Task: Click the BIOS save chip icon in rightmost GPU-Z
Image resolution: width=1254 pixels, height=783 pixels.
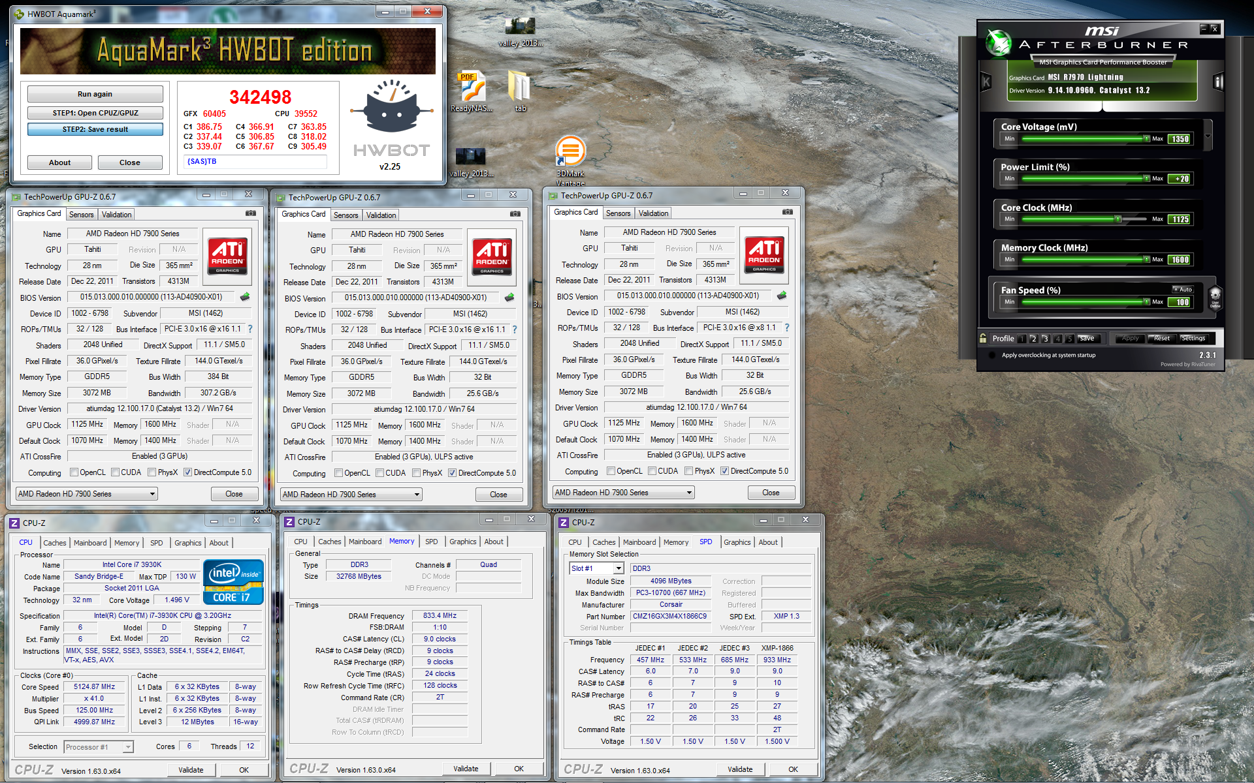Action: tap(782, 296)
